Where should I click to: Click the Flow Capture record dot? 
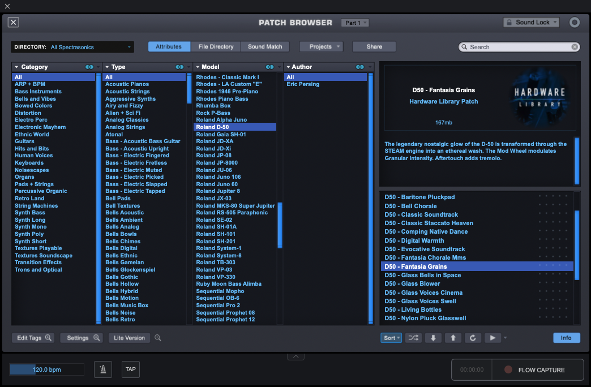(508, 369)
